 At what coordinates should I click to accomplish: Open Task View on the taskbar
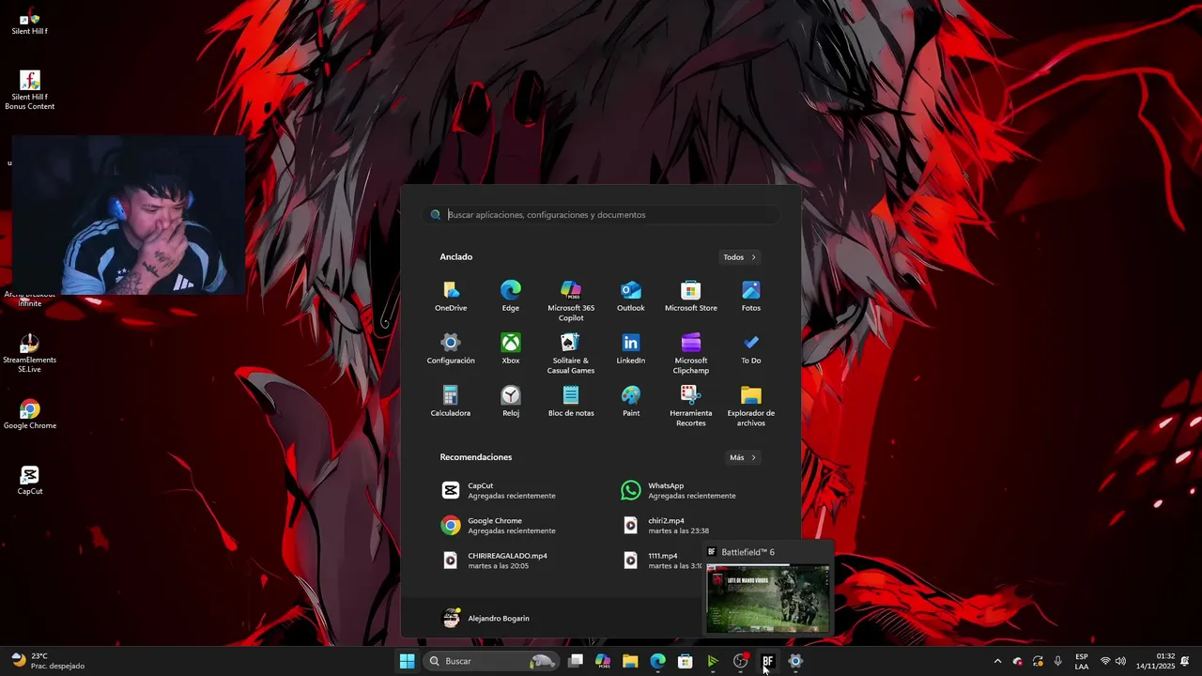click(x=576, y=661)
